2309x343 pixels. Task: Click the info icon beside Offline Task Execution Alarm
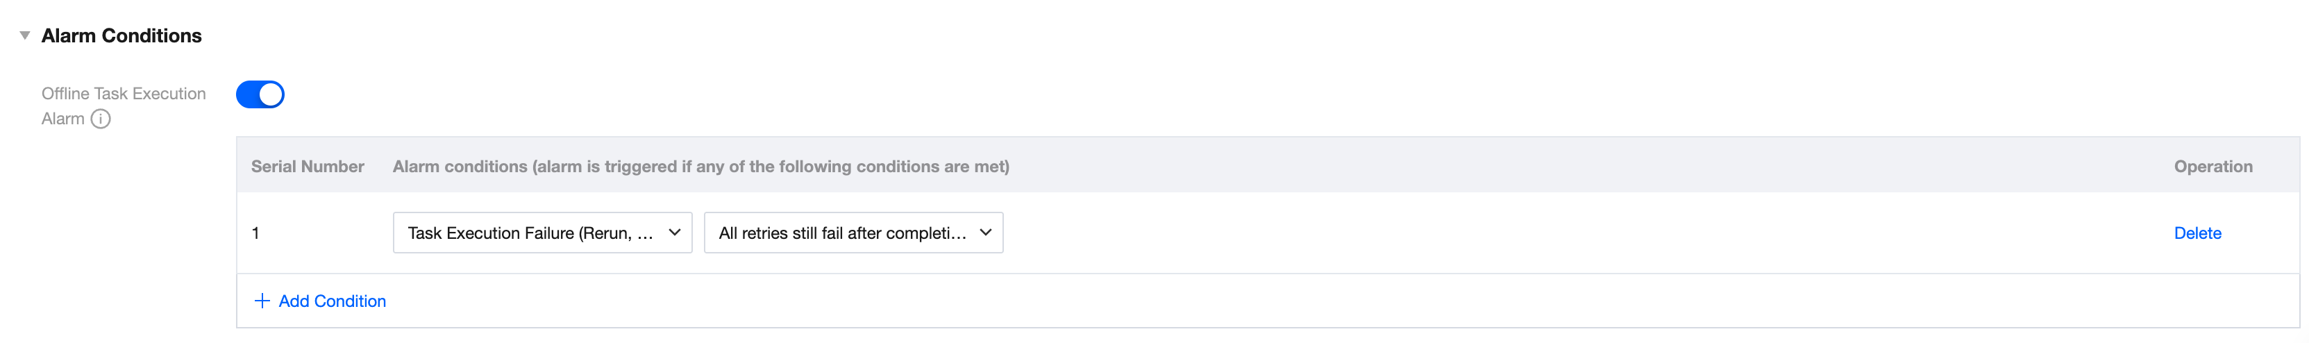(x=101, y=119)
